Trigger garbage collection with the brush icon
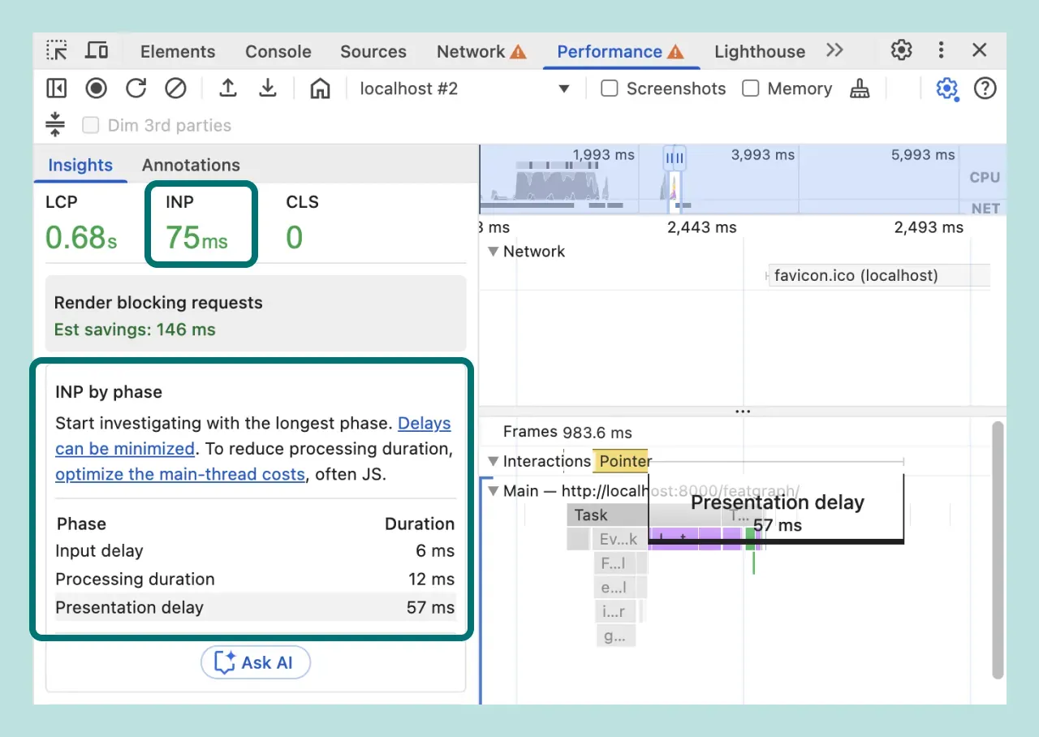1039x737 pixels. pos(860,88)
